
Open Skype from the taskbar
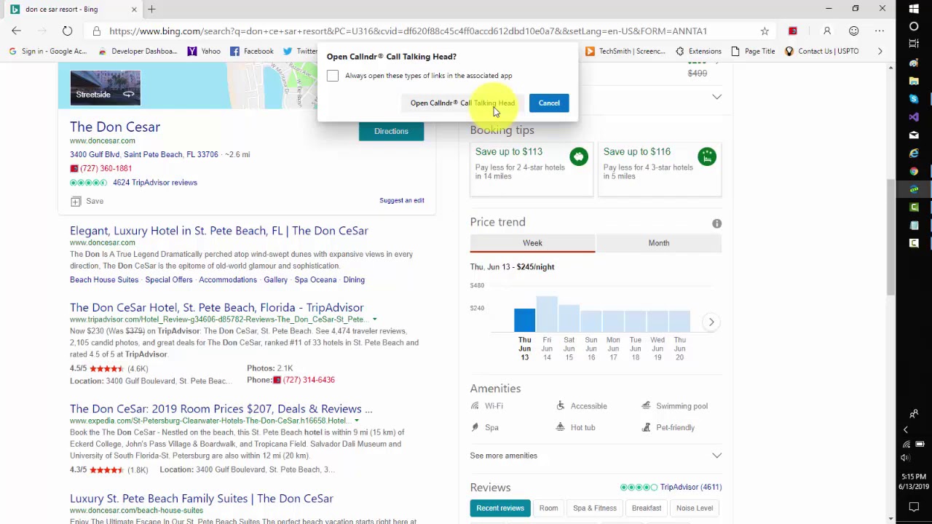pyautogui.click(x=914, y=99)
